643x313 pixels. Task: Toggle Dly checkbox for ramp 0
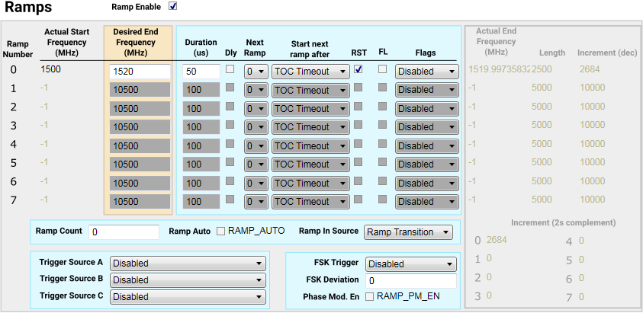pyautogui.click(x=230, y=69)
